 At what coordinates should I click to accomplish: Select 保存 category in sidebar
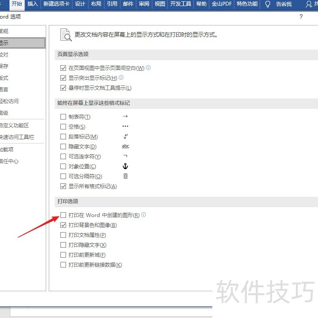[22, 66]
